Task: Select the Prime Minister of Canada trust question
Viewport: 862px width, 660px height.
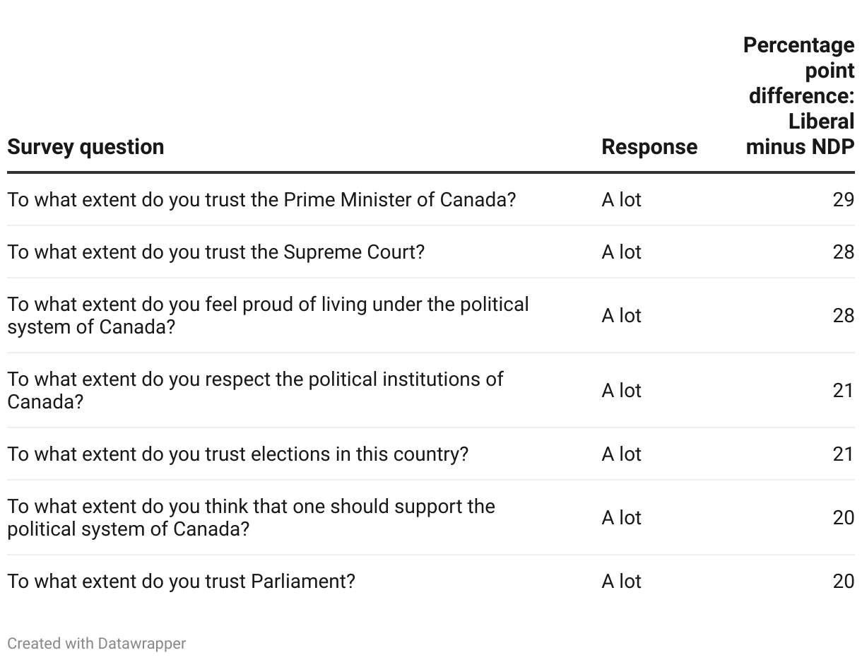Action: [x=262, y=200]
